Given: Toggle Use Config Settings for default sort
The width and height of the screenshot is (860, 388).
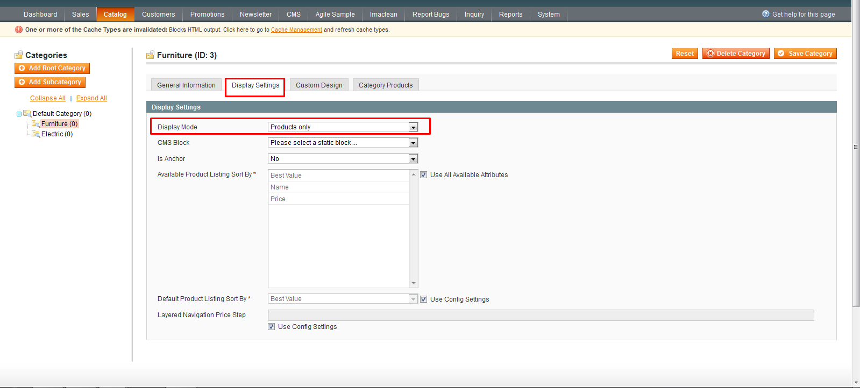Looking at the screenshot, I should [424, 299].
